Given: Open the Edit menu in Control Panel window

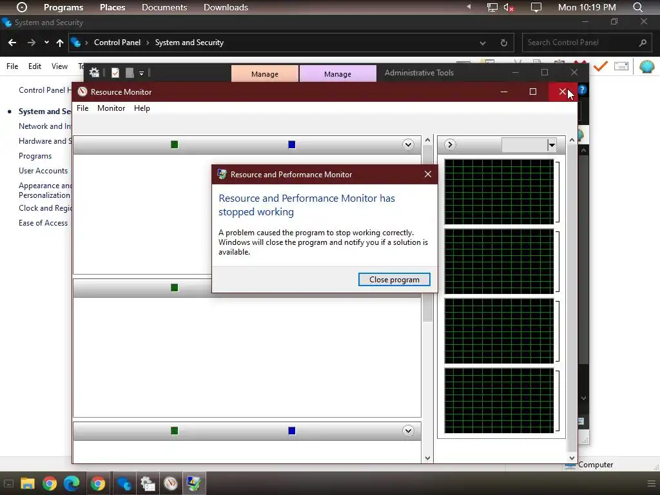Looking at the screenshot, I should pos(35,66).
